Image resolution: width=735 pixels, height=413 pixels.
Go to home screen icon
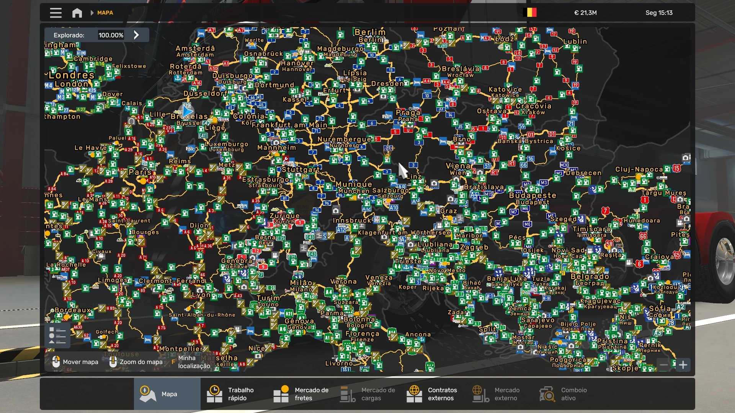[x=77, y=13]
